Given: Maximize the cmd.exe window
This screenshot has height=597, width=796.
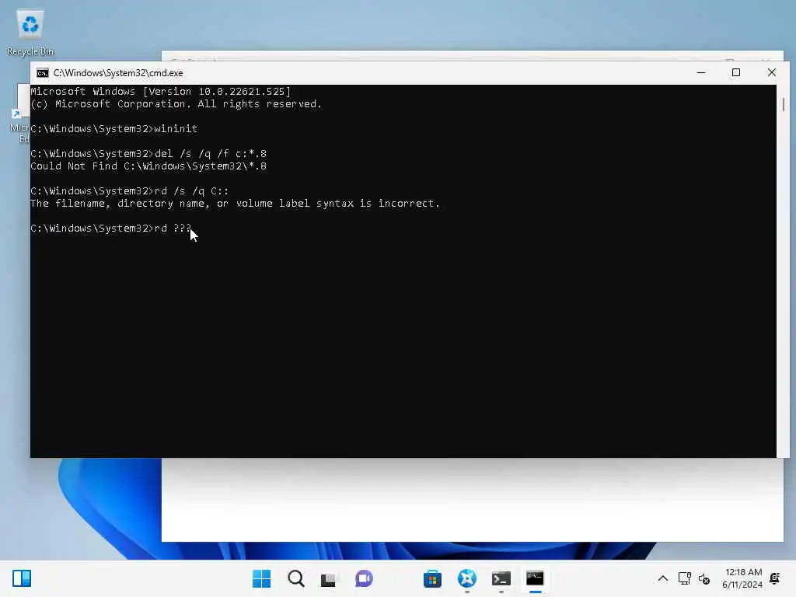Looking at the screenshot, I should [736, 72].
